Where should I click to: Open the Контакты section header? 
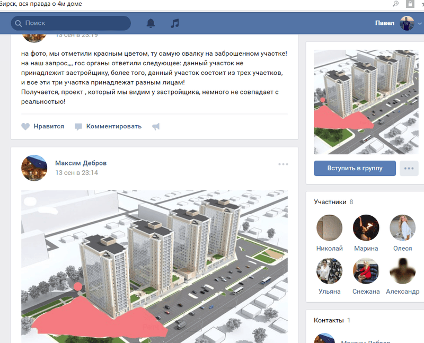tap(329, 320)
